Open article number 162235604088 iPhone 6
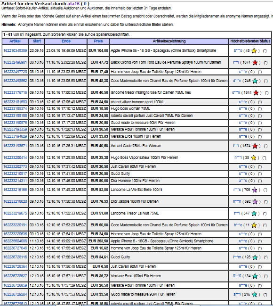This screenshot has width=273, height=306. (x=15, y=241)
